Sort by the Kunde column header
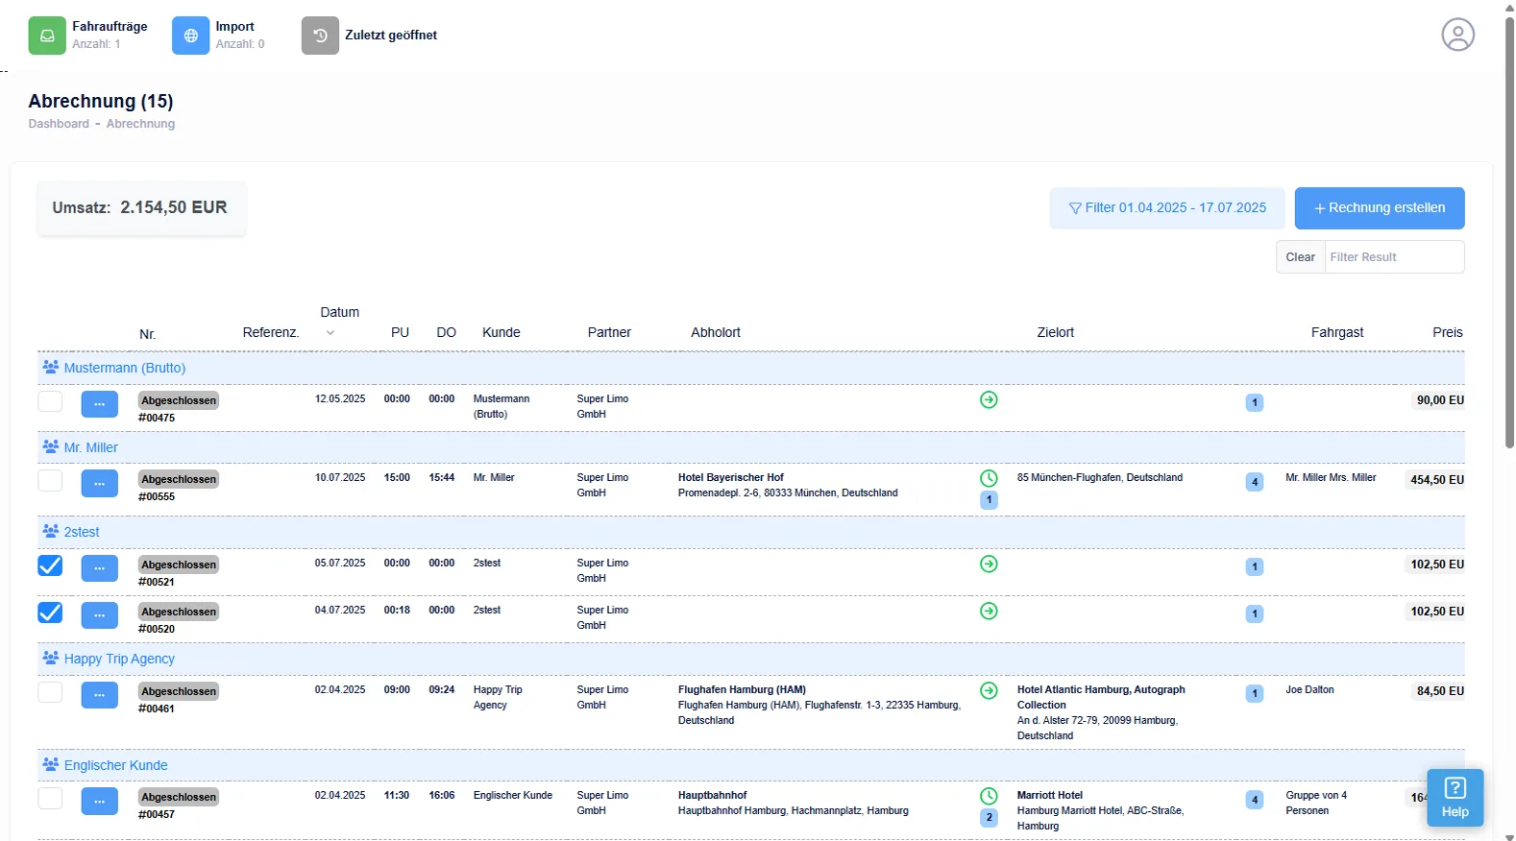 click(501, 332)
